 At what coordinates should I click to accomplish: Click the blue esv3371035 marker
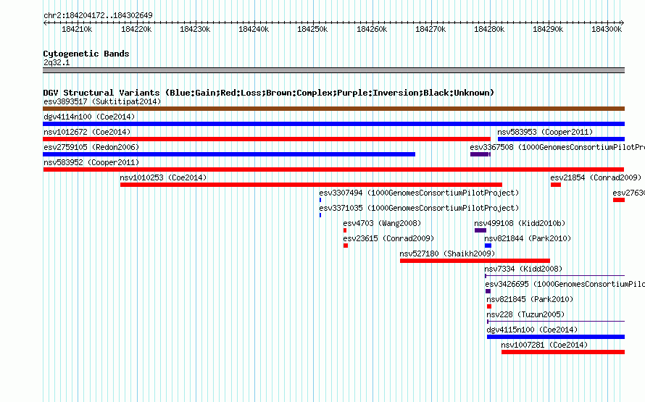tap(320, 215)
